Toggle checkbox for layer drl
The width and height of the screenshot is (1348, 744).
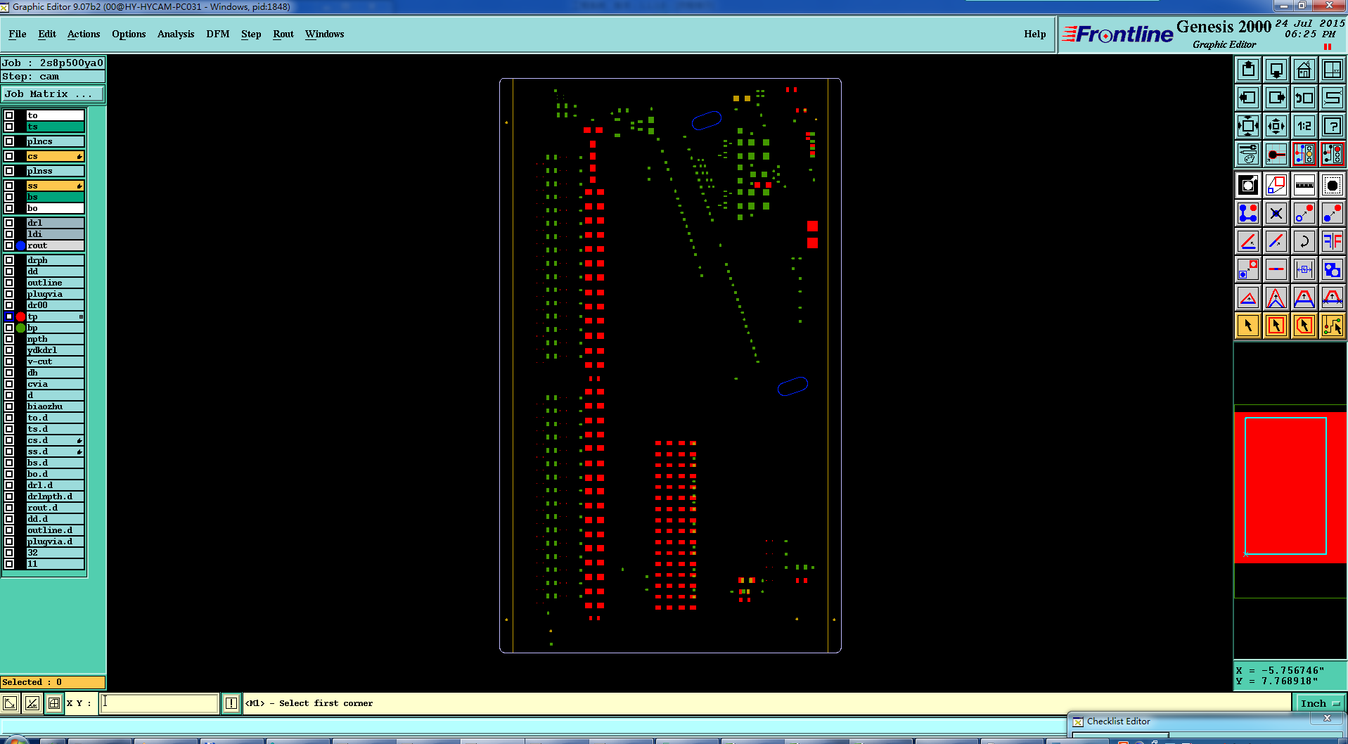(9, 223)
